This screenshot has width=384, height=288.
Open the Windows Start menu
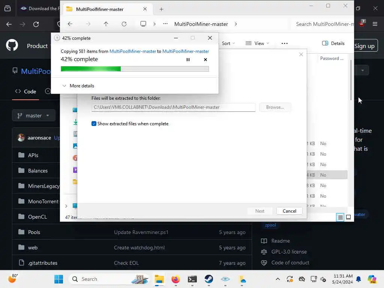[x=58, y=279]
